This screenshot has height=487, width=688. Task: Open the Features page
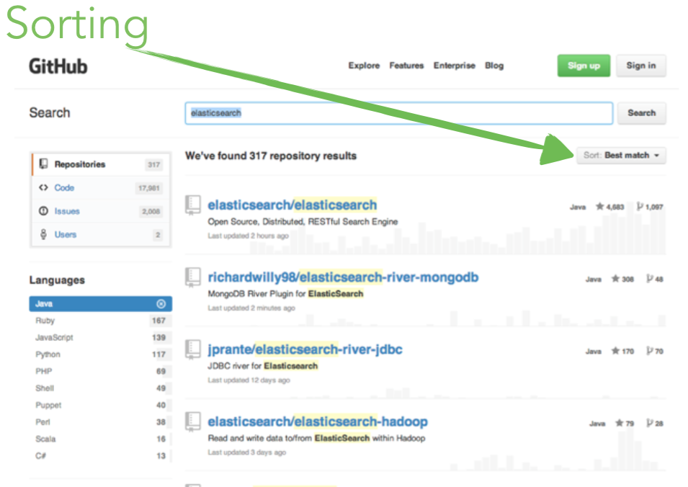(x=406, y=66)
